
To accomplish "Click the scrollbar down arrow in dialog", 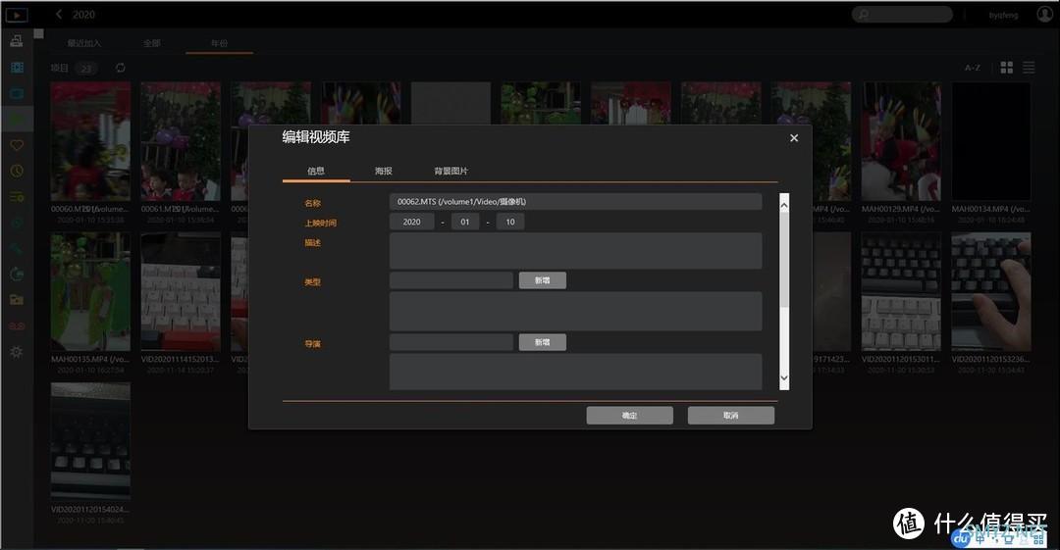I will pos(783,378).
